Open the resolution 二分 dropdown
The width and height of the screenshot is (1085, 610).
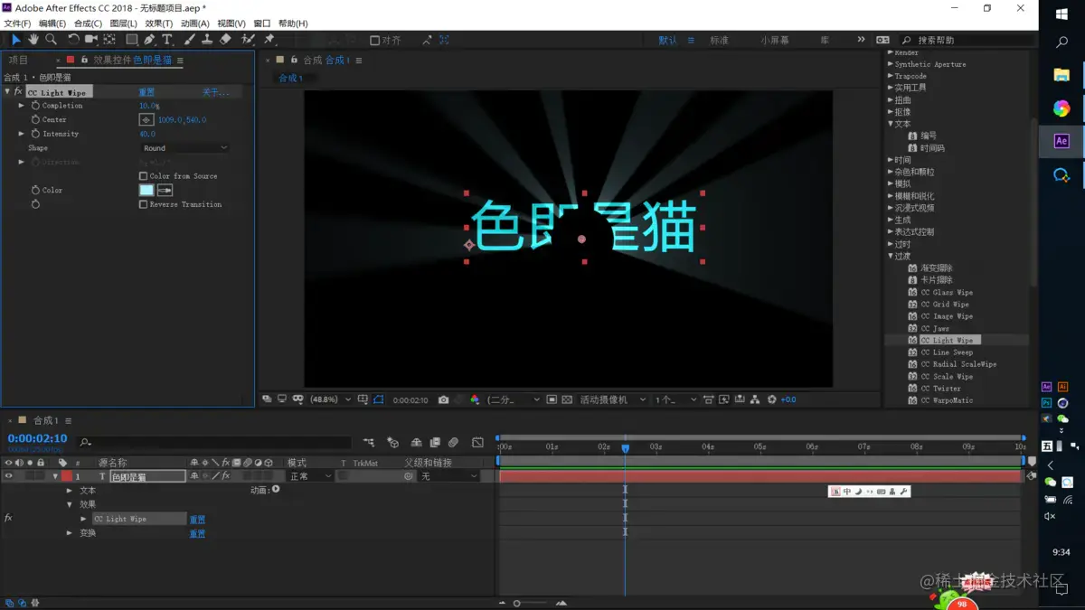point(513,399)
